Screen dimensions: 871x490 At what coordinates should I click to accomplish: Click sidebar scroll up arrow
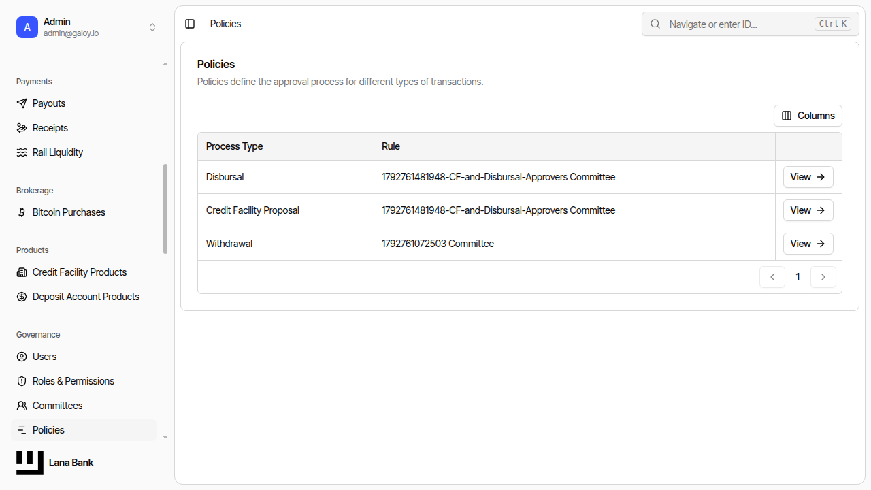click(165, 64)
